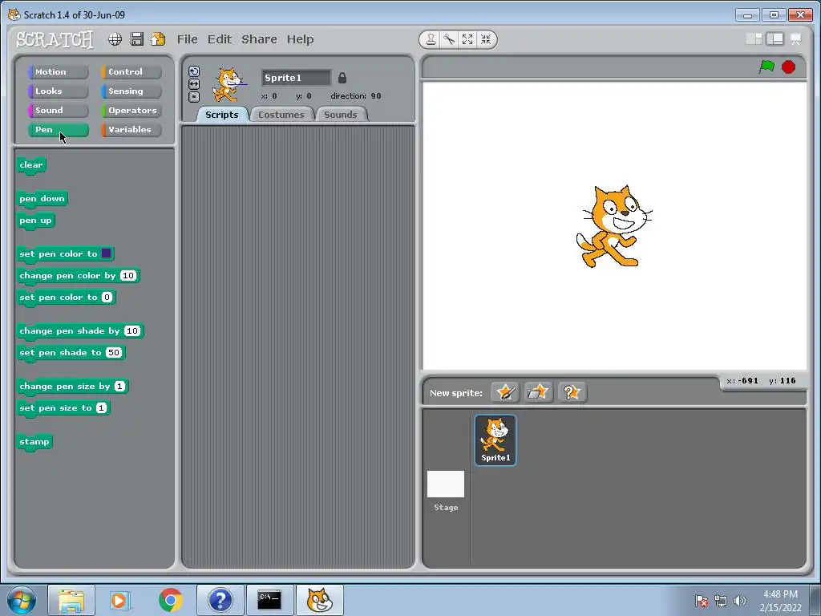
Task: Open Google Chrome from taskbar
Action: coord(170,600)
